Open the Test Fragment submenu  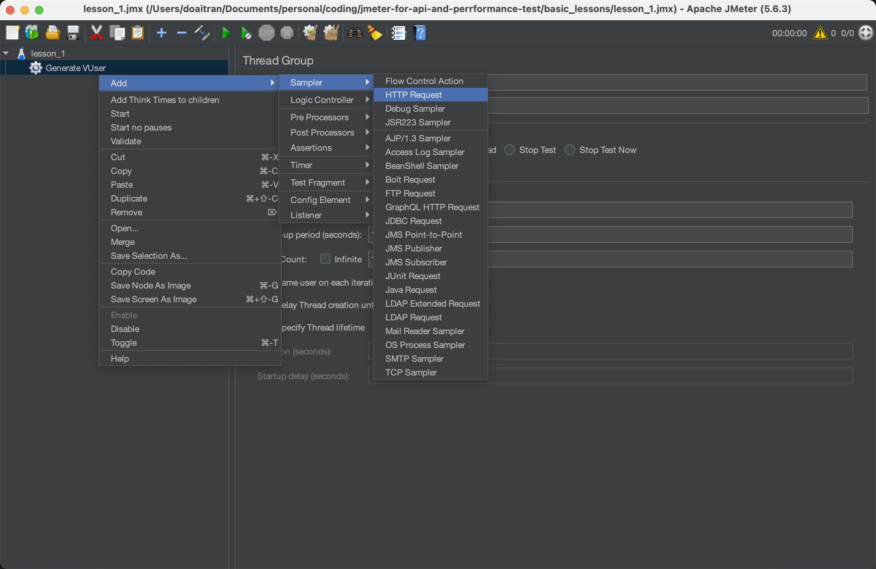[x=326, y=182]
